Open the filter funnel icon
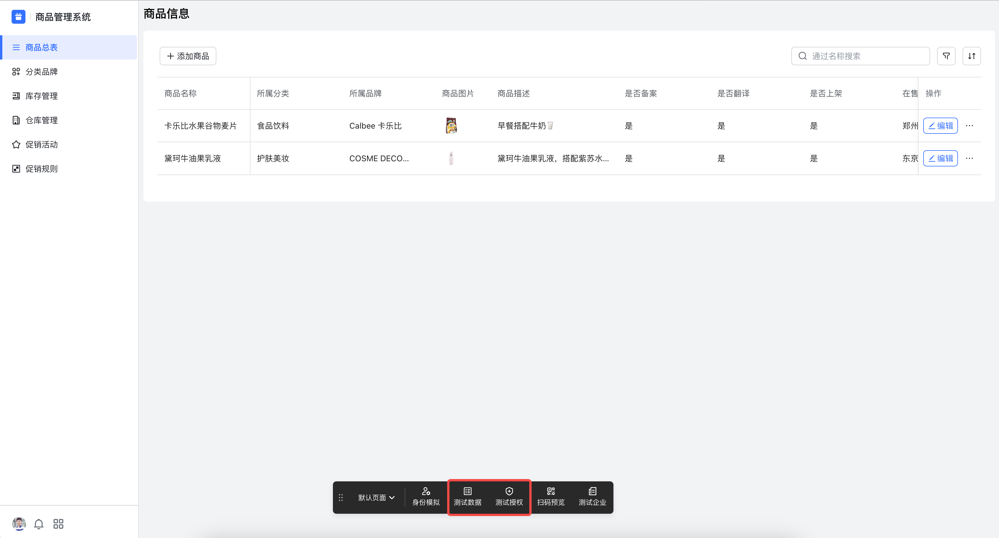This screenshot has height=538, width=999. coord(946,56)
